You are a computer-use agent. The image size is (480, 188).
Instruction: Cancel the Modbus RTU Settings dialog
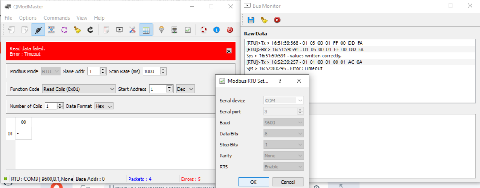(x=288, y=182)
